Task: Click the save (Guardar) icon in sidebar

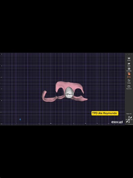Action: 129,59
